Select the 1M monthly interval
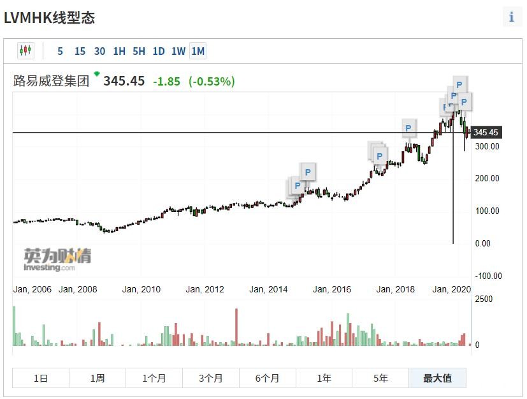 [198, 51]
